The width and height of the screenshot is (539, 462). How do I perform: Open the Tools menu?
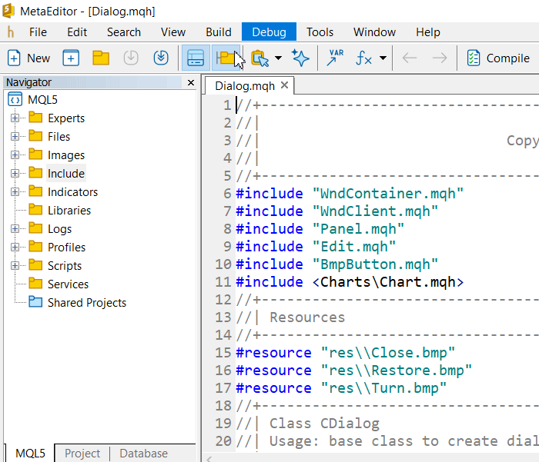[320, 32]
